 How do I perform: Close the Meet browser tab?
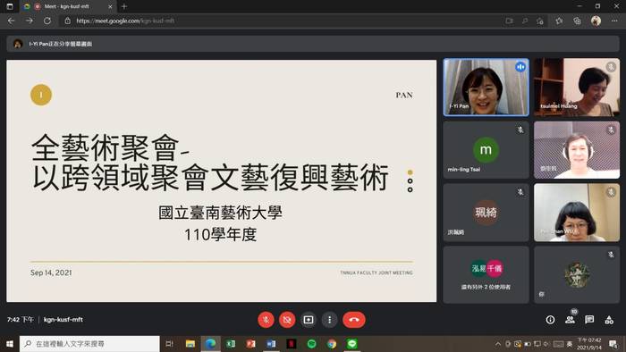tap(110, 6)
